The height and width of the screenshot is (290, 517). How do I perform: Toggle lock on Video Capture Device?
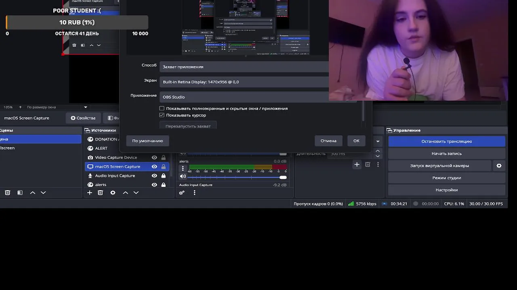click(163, 157)
